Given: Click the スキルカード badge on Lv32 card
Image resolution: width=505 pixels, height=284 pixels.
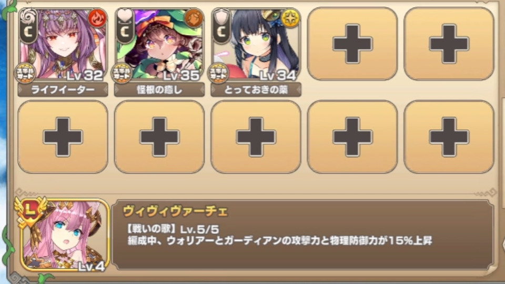Looking at the screenshot, I should [x=25, y=73].
